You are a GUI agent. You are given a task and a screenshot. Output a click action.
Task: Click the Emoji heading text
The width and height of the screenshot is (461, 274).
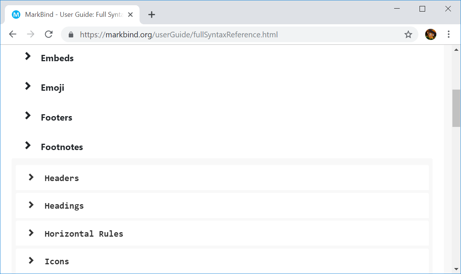click(x=53, y=88)
